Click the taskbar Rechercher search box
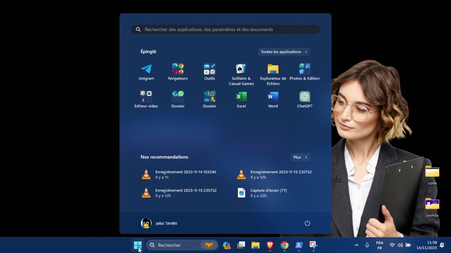The height and width of the screenshot is (253, 451). tap(182, 245)
